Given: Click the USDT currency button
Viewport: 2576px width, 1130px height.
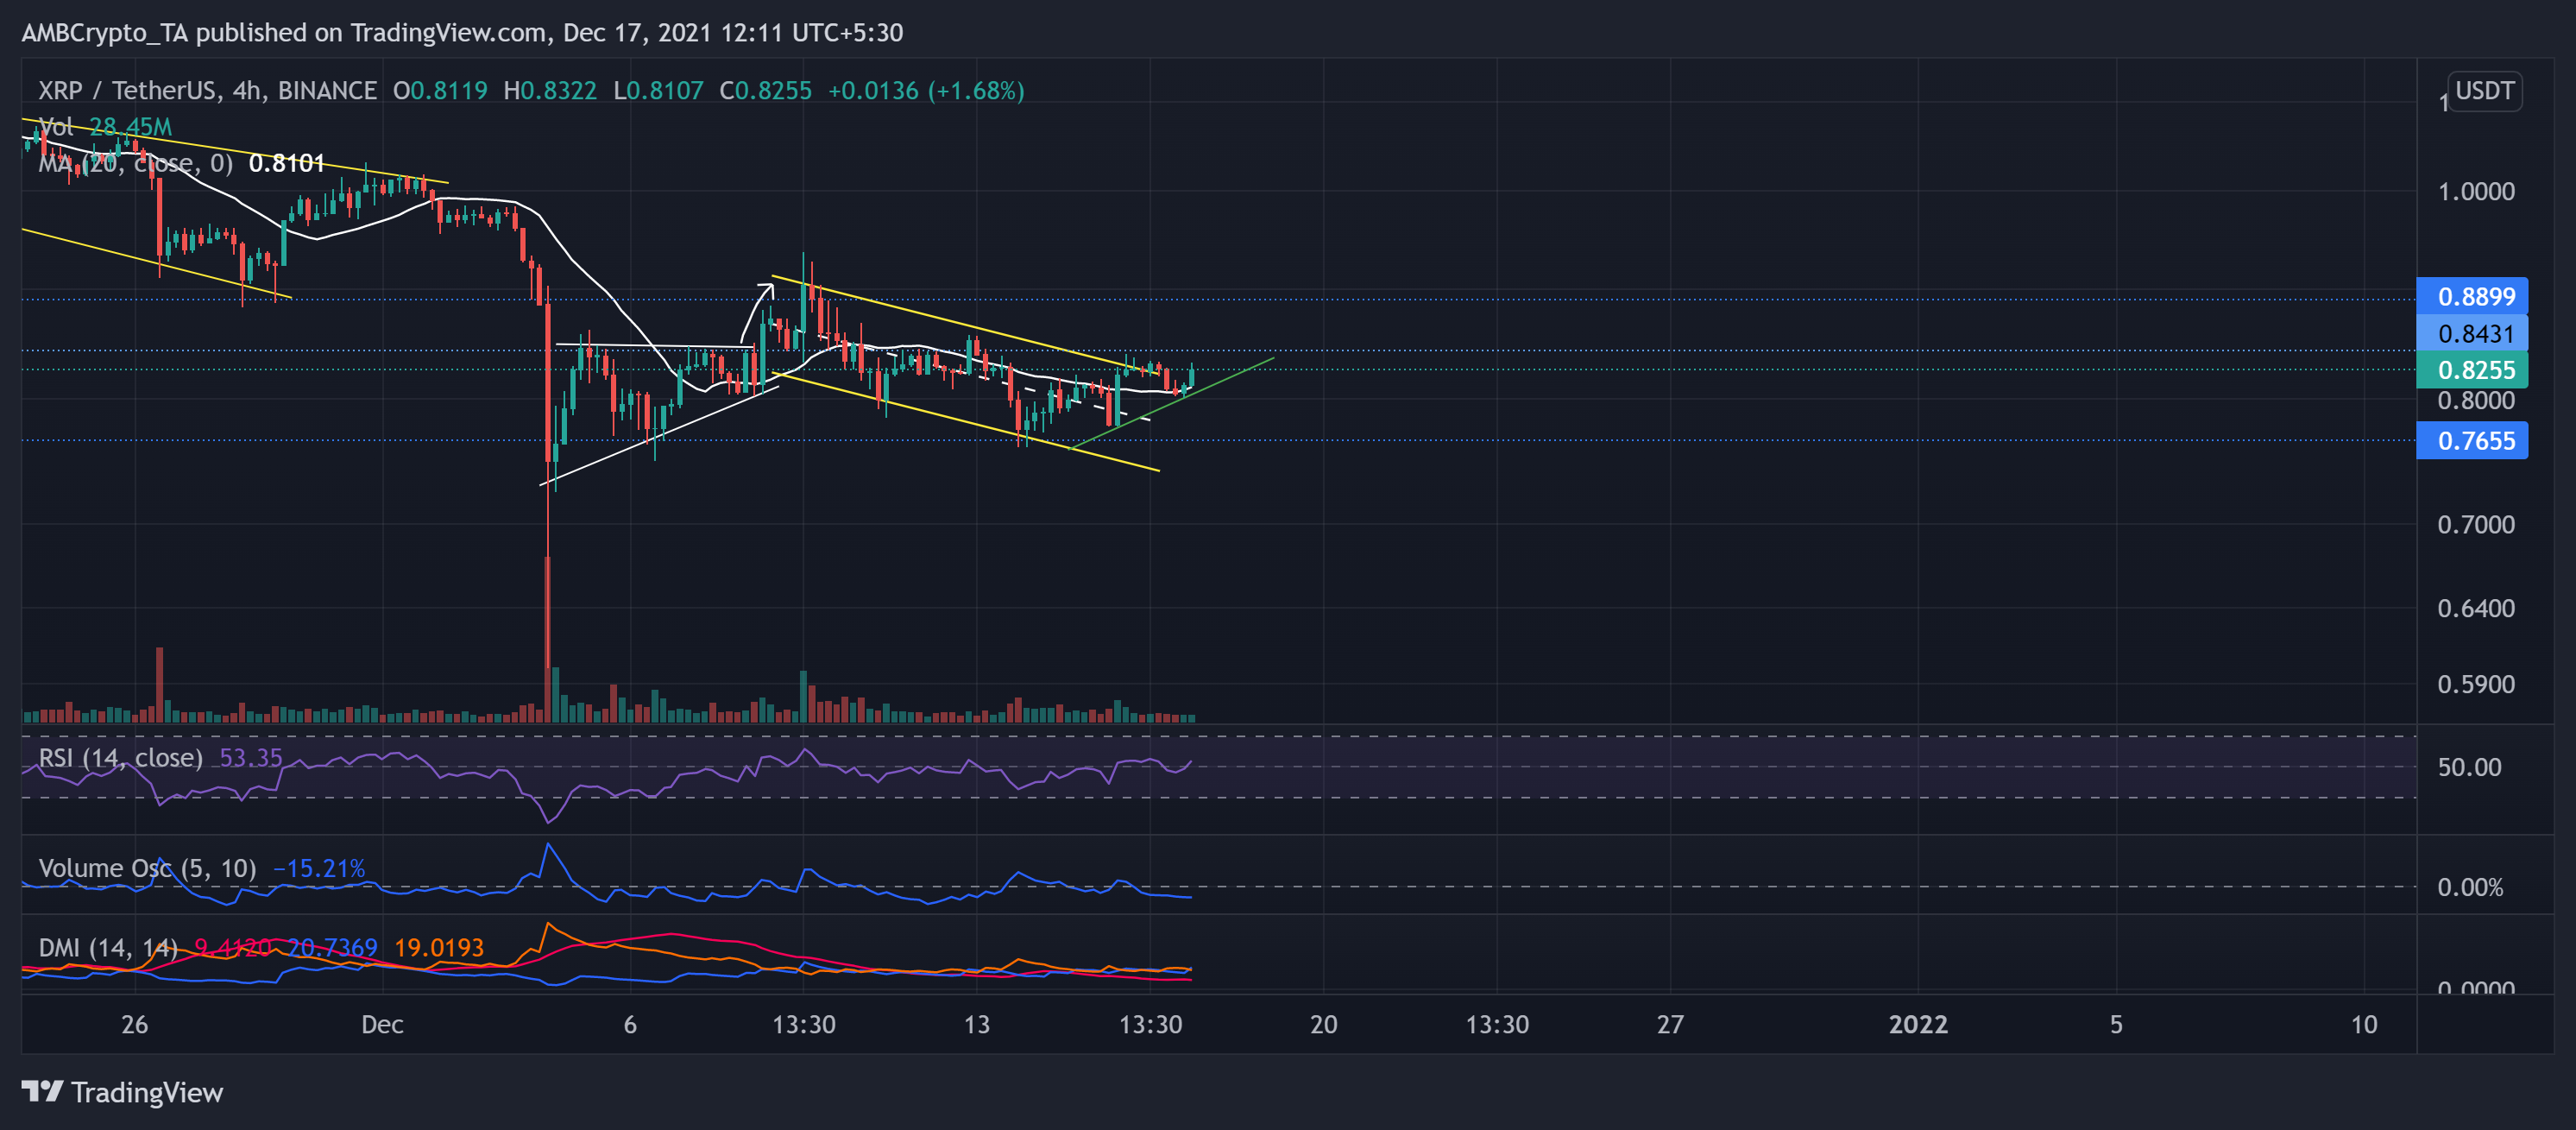Looking at the screenshot, I should pyautogui.click(x=2484, y=91).
